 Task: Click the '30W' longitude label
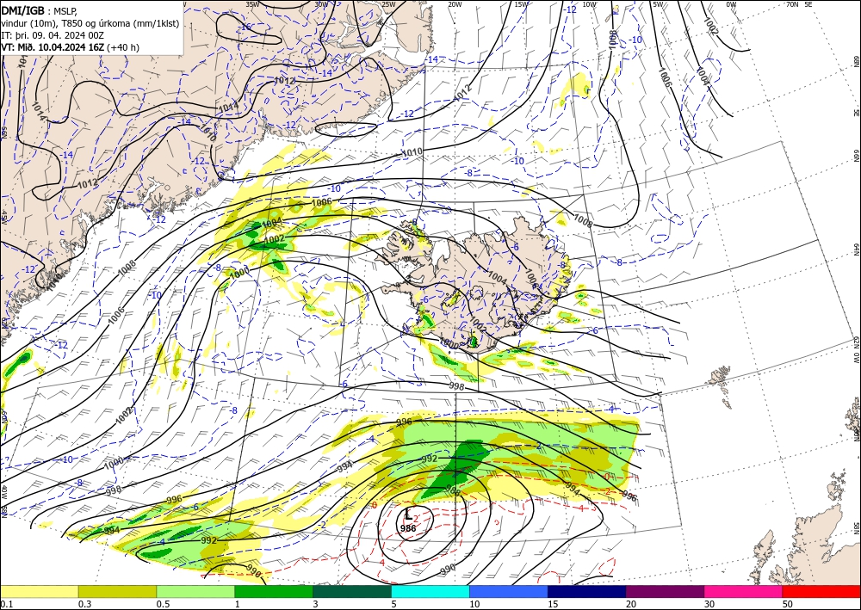pos(321,3)
